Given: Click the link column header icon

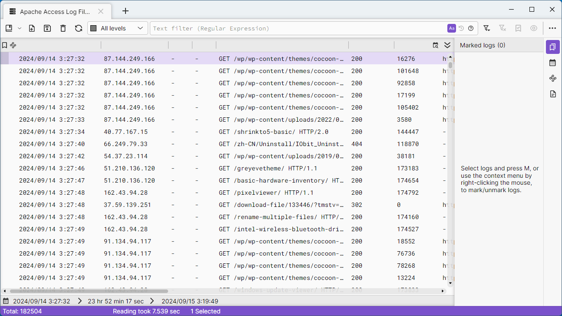Looking at the screenshot, I should [x=13, y=45].
